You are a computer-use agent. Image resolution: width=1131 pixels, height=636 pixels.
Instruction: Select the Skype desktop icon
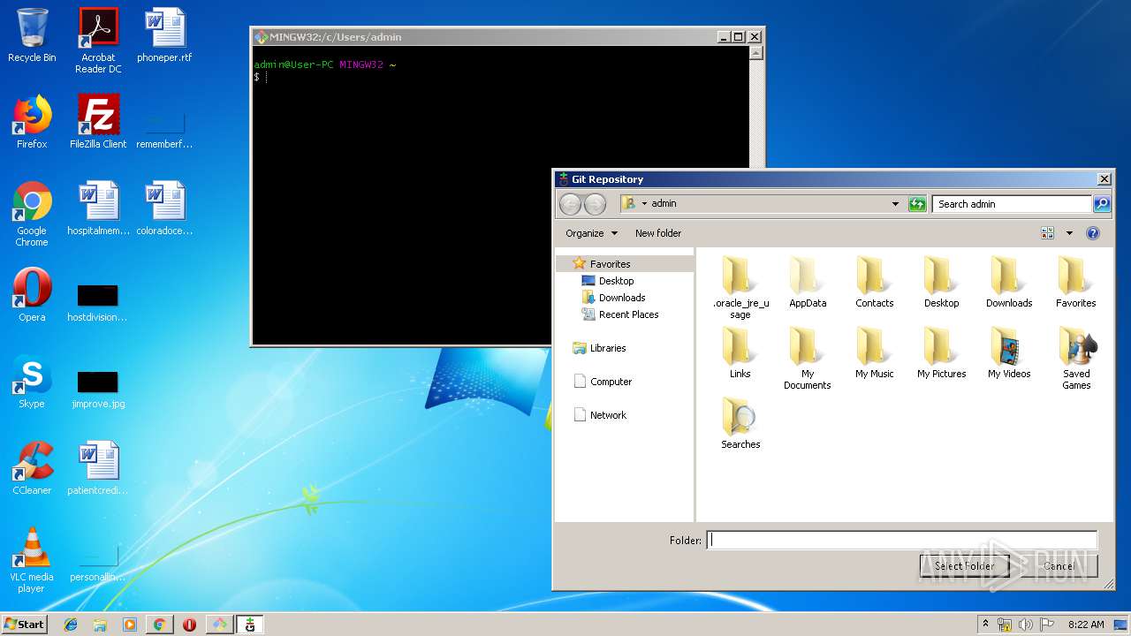tap(32, 382)
